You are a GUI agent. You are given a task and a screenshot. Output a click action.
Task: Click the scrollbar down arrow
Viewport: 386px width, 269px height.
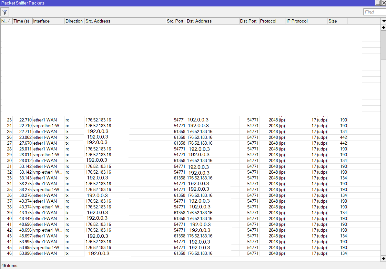[384, 258]
